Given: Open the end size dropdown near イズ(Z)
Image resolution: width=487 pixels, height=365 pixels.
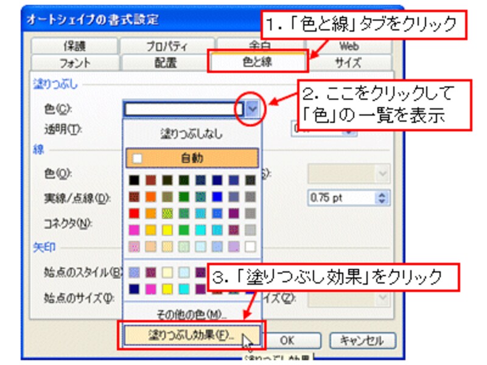Looking at the screenshot, I should 383,299.
